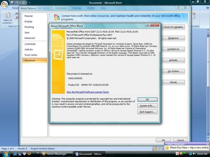Click the System Info button
210x157 pixels.
pos(147,106)
